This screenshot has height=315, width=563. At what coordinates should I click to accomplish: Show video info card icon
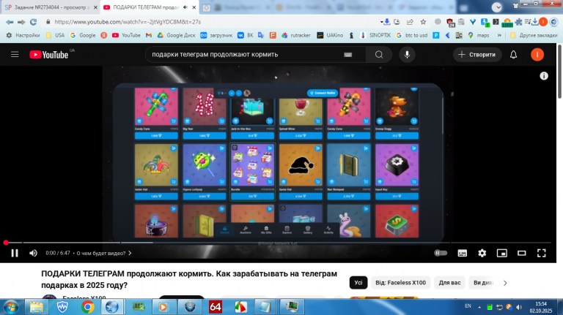[544, 76]
